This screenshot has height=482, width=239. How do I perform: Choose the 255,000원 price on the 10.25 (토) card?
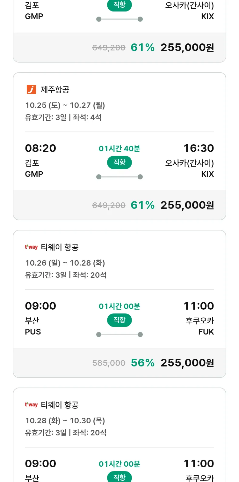coord(187,205)
